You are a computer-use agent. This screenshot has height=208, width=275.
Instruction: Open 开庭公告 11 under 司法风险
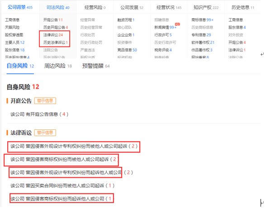(53, 20)
